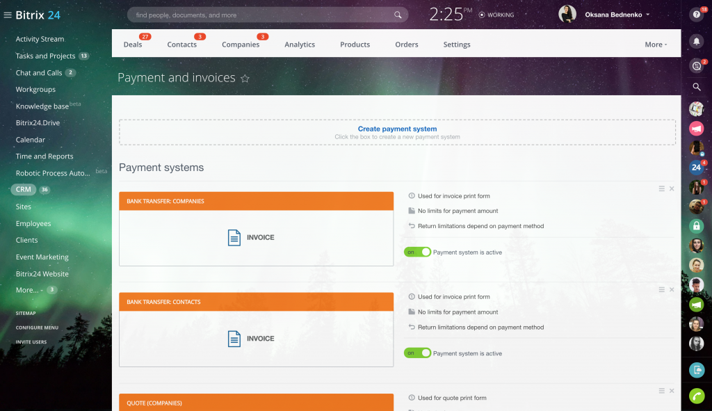The width and height of the screenshot is (712, 411).
Task: Click the invoice document icon in Bank Transfer: Companies
Action: tap(234, 238)
